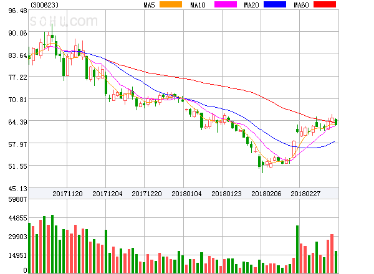Image resolution: width=374 pixels, height=274 pixels.
Task: Click the 20180123 date label
Action: coord(226,194)
